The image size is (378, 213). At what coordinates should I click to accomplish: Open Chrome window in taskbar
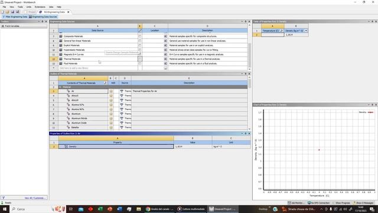[x=159, y=209]
